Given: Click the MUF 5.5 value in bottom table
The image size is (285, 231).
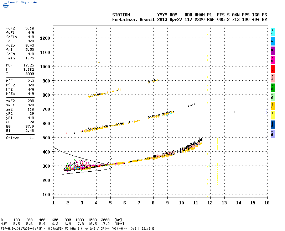Looking at the screenshot, I should [x=16, y=224].
